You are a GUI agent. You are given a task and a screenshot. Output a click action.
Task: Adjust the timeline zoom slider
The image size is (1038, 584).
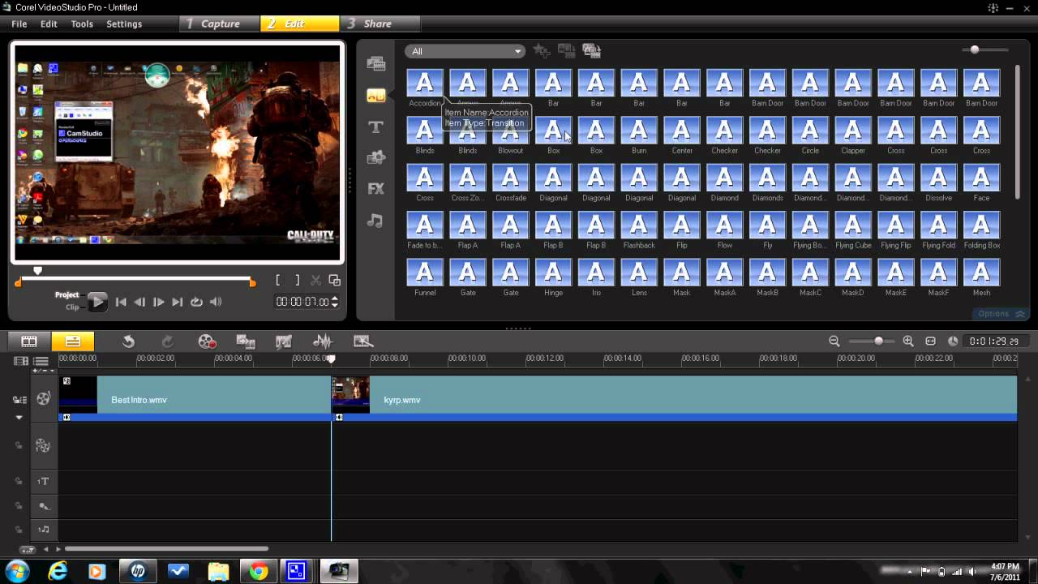(871, 341)
